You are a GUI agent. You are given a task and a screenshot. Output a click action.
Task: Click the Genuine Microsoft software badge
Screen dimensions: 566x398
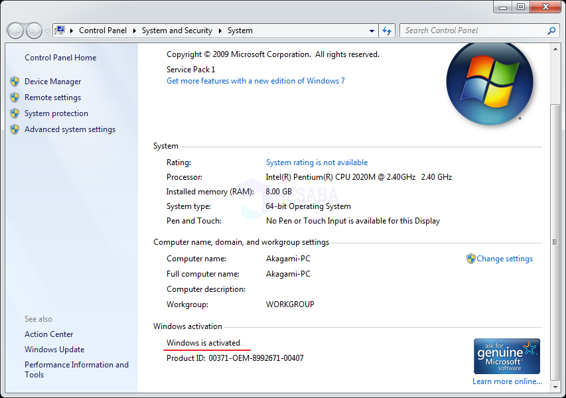point(506,356)
